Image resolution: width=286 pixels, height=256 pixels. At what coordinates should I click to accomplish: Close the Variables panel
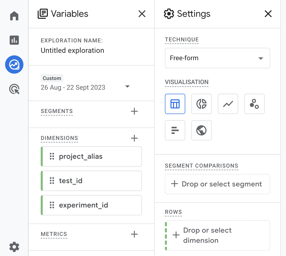[x=142, y=14]
